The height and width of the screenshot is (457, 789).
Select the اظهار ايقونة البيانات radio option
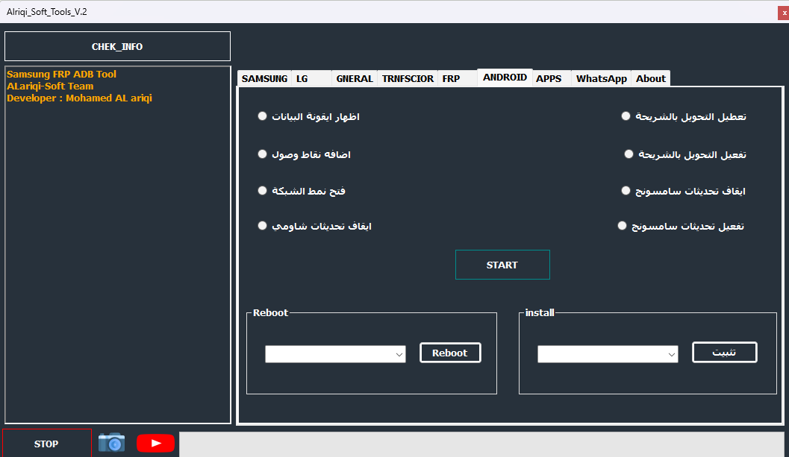262,116
